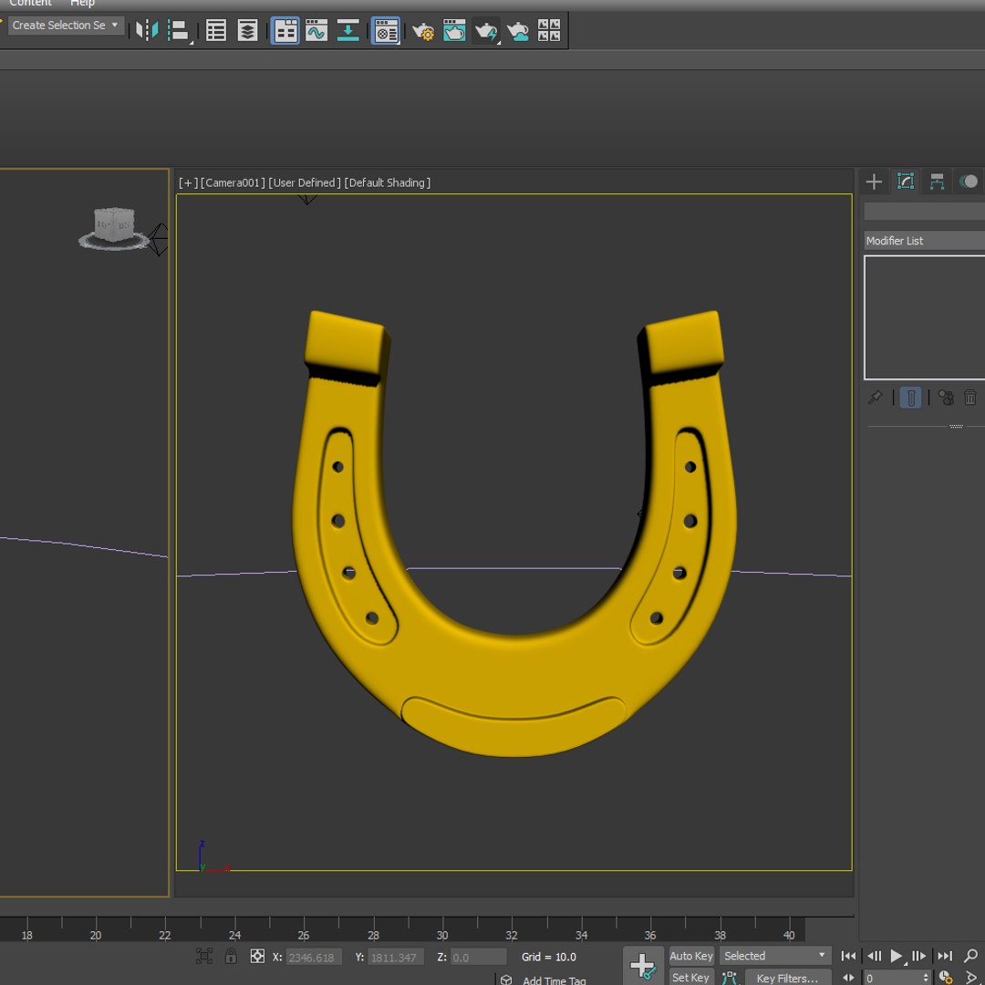Click the Zoom viewport navigation icon
Image resolution: width=985 pixels, height=985 pixels.
(x=971, y=956)
